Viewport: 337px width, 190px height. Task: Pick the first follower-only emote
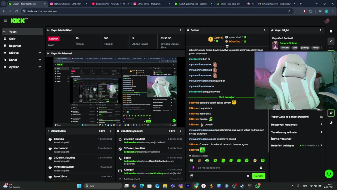[191, 160]
